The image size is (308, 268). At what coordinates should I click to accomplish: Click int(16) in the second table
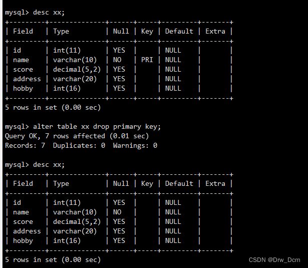click(x=67, y=241)
